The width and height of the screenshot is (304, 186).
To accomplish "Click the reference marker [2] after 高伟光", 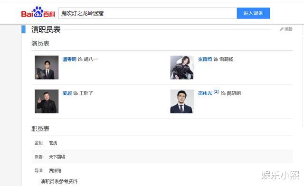I will click(x=216, y=91).
